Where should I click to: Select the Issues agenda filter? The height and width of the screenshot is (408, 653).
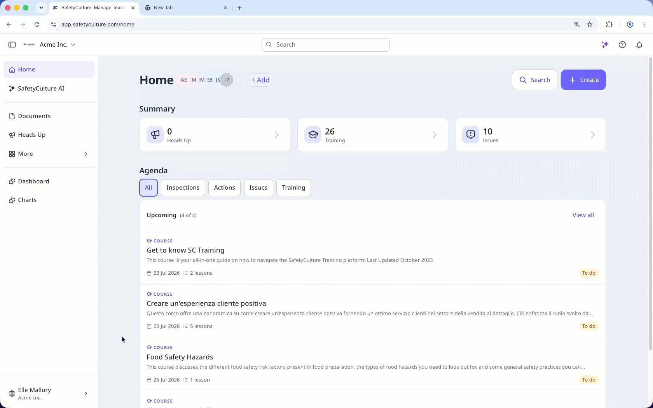click(258, 188)
